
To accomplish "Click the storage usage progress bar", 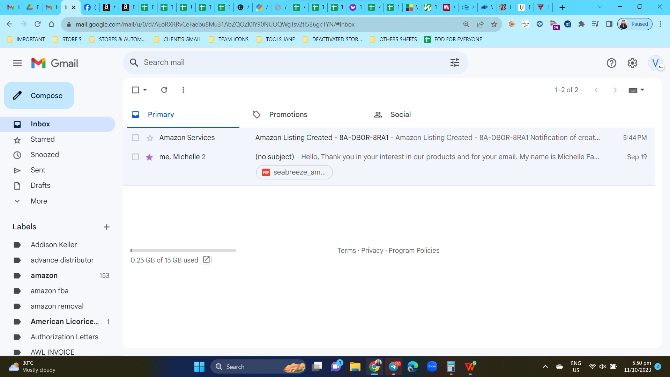I will click(x=183, y=250).
